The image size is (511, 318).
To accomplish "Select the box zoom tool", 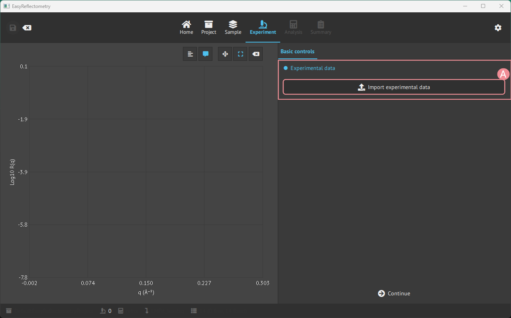I will [x=240, y=54].
